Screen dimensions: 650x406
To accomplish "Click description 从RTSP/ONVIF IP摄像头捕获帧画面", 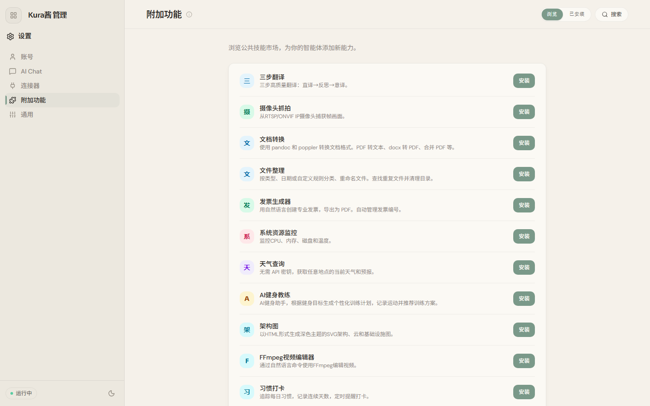I will tap(304, 116).
